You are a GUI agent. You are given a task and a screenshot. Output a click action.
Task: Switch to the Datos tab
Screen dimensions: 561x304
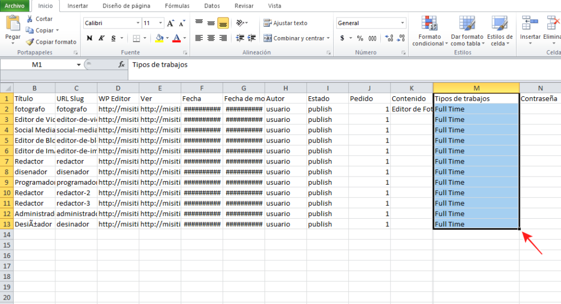coord(212,5)
